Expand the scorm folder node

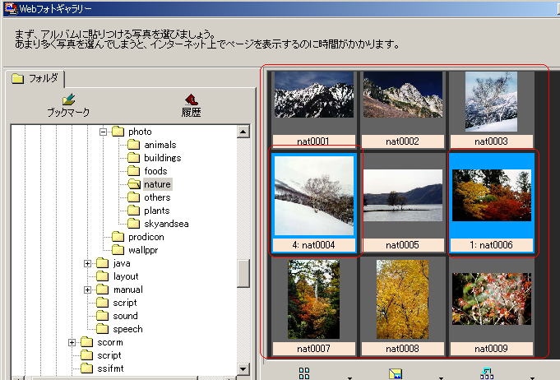point(72,342)
